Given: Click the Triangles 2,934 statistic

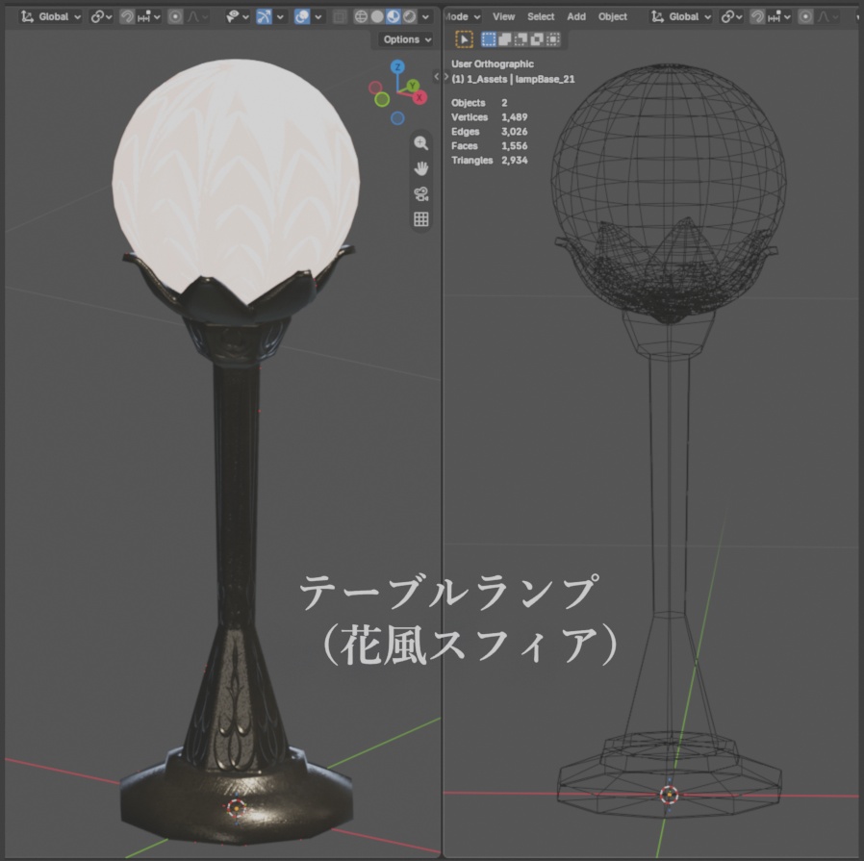Looking at the screenshot, I should point(489,161).
